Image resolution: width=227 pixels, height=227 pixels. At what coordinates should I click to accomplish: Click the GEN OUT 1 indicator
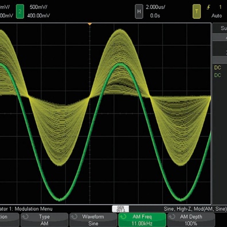(120, 209)
